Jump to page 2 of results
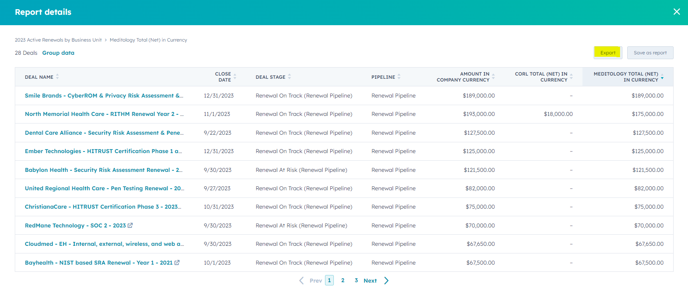The height and width of the screenshot is (299, 688). coord(343,281)
